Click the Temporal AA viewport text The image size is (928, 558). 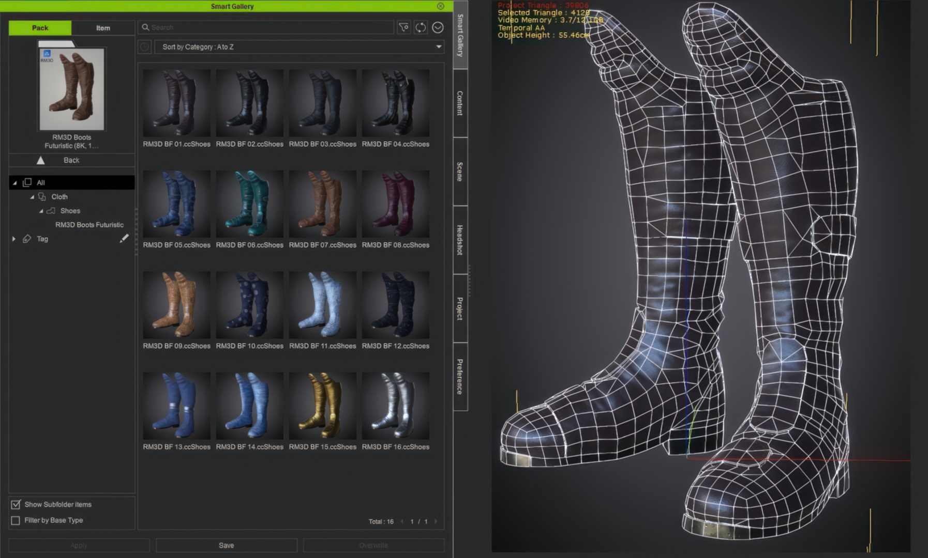point(521,28)
